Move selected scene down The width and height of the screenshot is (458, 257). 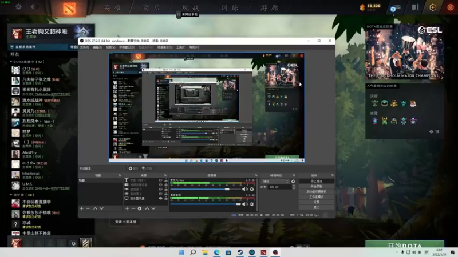pos(102,208)
